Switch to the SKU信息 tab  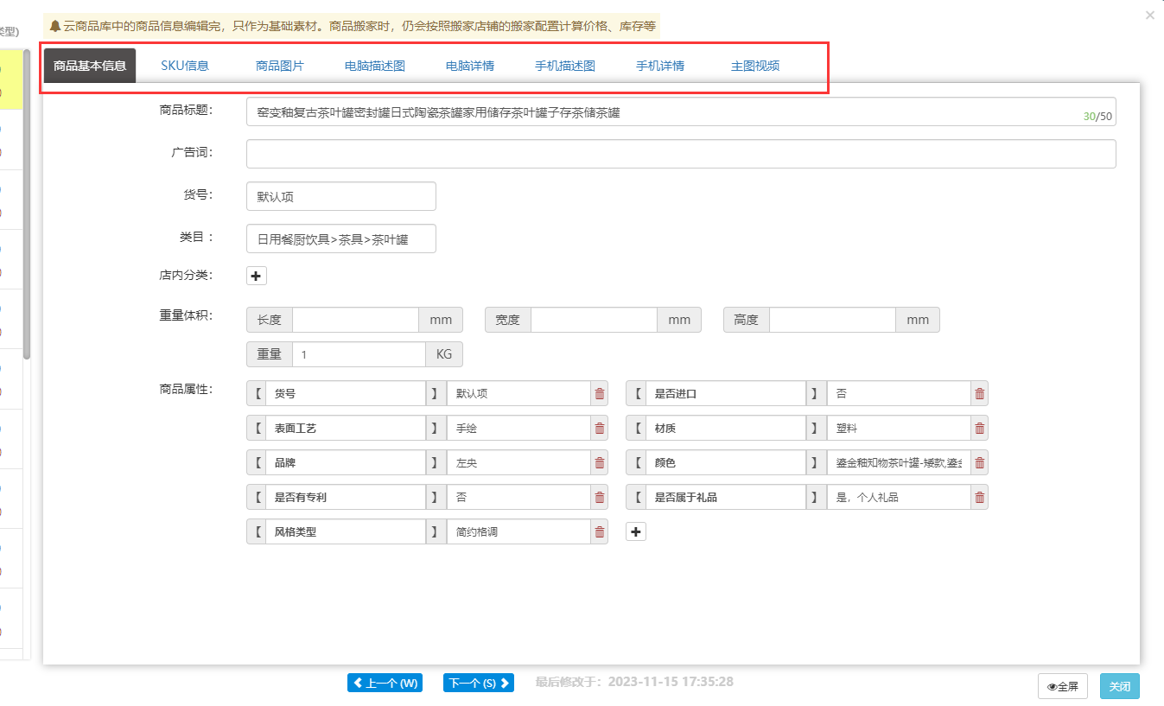[185, 66]
